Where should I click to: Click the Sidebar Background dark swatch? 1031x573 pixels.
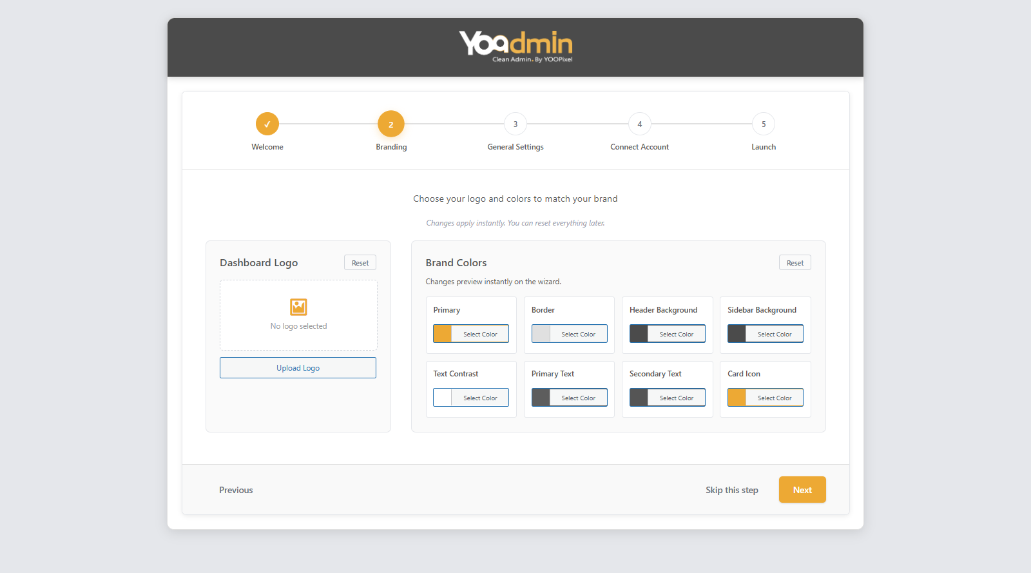pyautogui.click(x=737, y=334)
